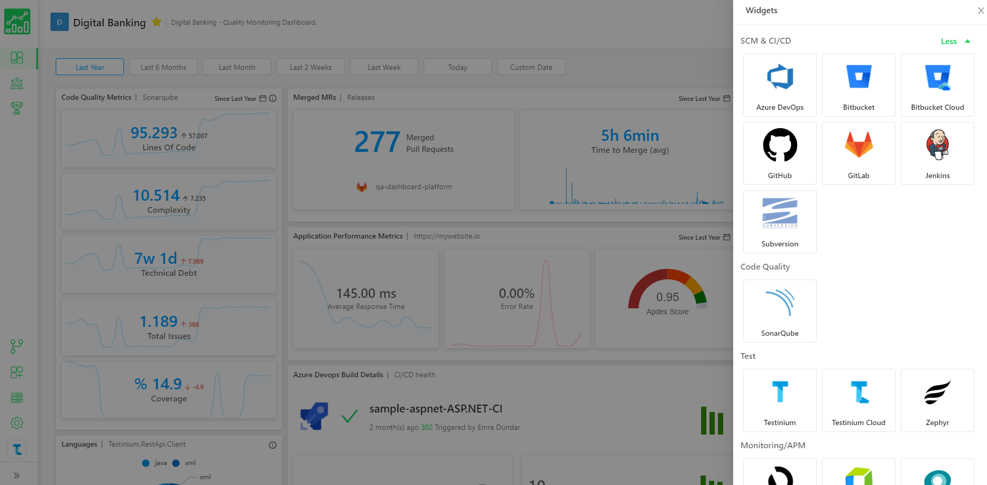Add the Azure DevOps widget
Viewport: 987px width, 485px height.
780,85
